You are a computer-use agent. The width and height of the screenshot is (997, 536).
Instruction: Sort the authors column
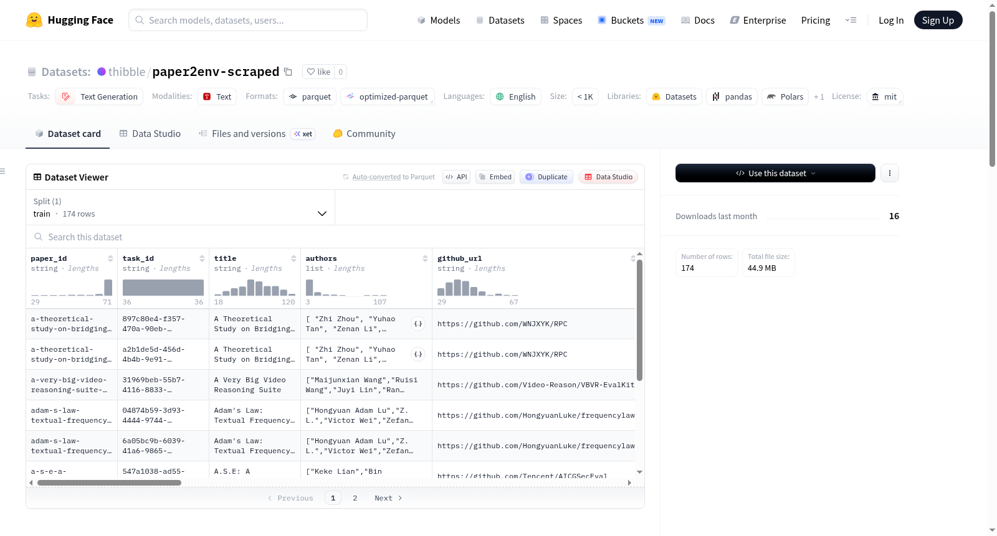tap(425, 258)
